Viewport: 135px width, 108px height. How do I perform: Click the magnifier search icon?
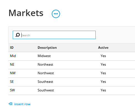click(18, 35)
